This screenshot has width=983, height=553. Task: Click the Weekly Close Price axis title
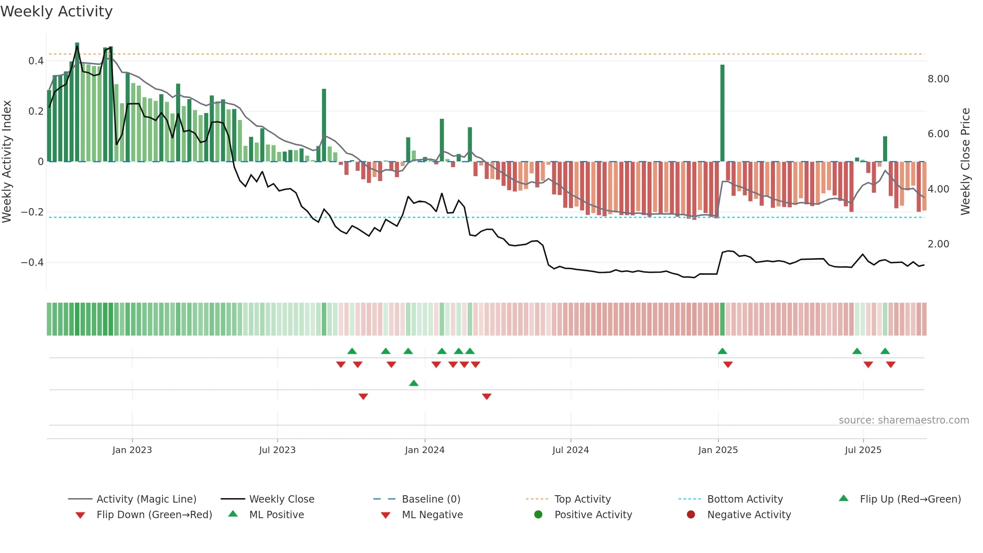click(x=965, y=161)
